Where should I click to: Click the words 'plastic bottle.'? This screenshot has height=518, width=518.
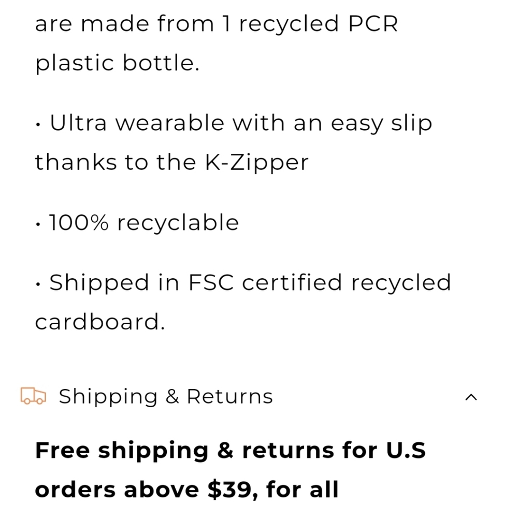(x=117, y=63)
